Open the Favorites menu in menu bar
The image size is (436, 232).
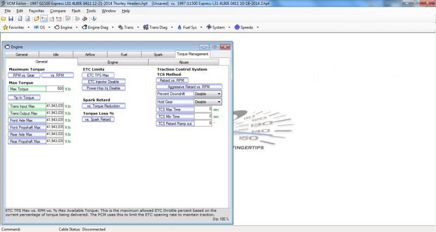click(37, 11)
